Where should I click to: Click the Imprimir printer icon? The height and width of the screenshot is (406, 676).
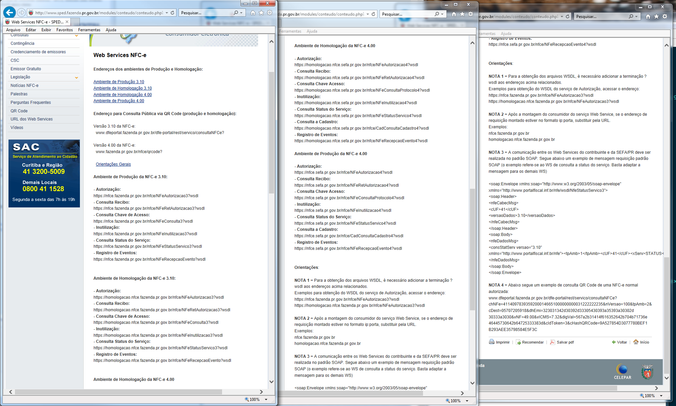pos(492,342)
